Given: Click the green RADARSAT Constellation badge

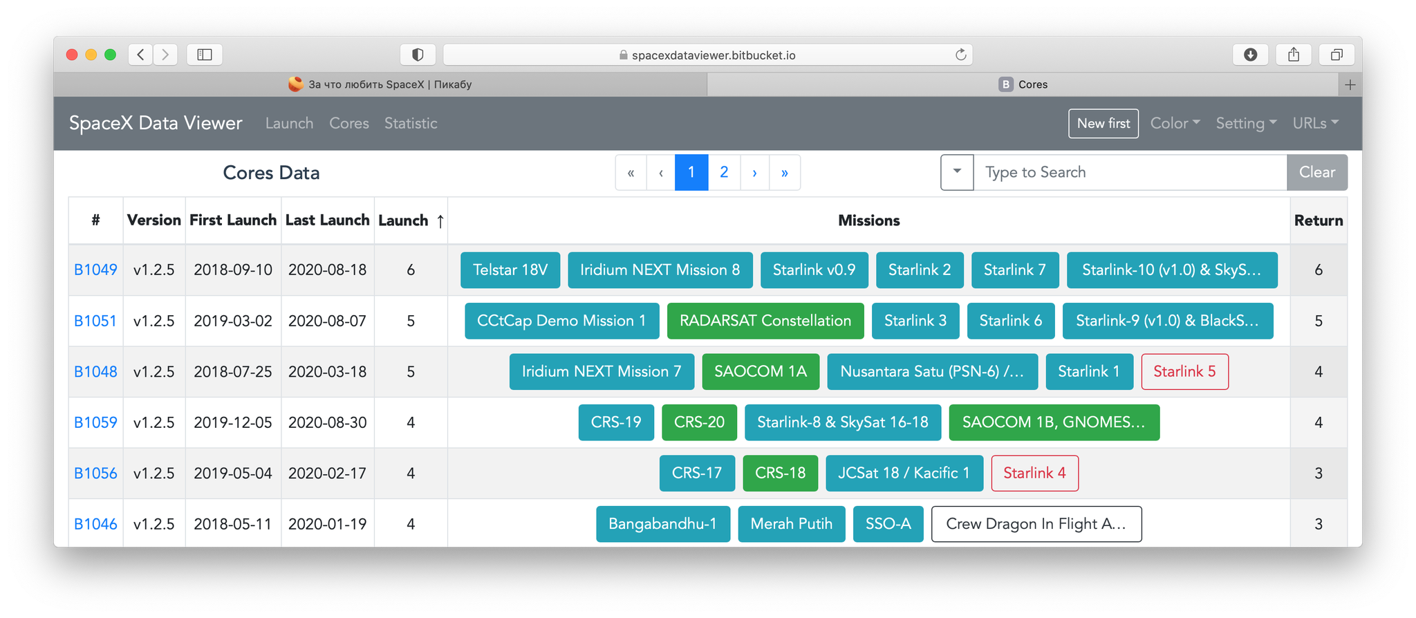Looking at the screenshot, I should point(765,321).
